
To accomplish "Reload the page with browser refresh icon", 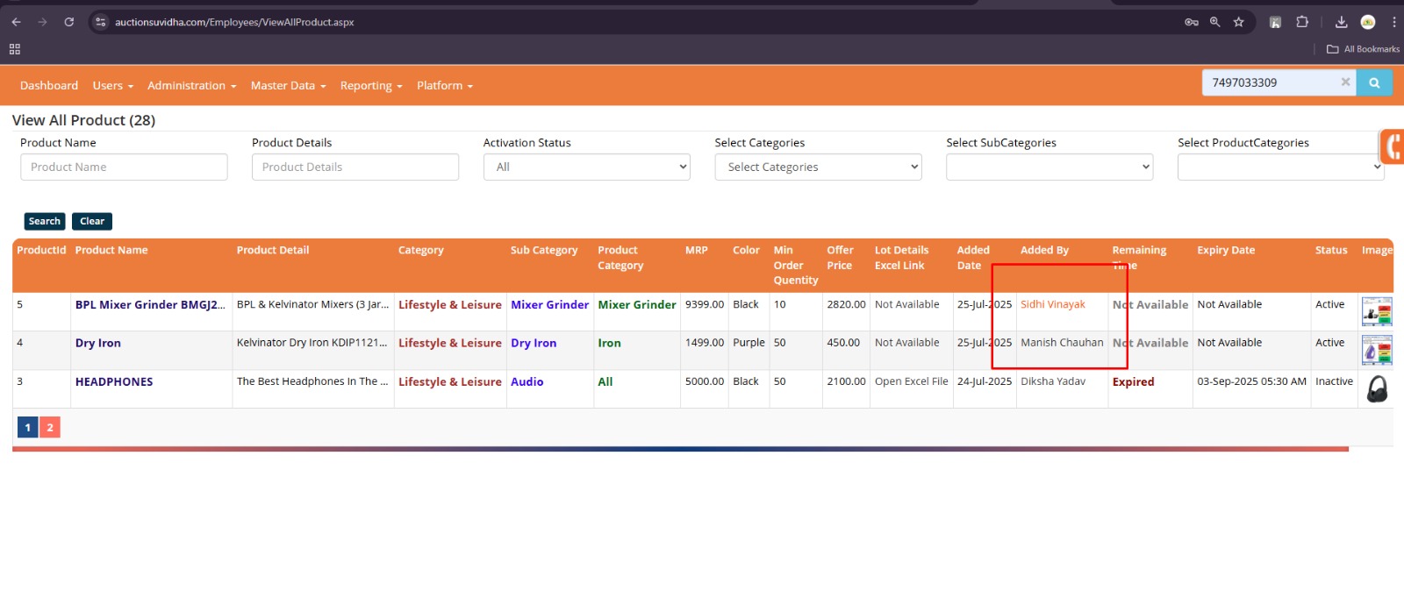I will (x=68, y=22).
